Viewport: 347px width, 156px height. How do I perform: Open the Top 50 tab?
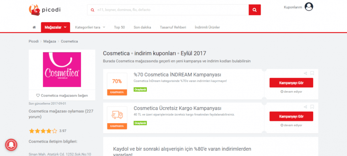120,27
